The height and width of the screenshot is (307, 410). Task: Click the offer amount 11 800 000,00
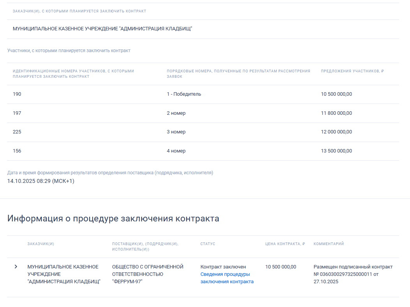pyautogui.click(x=336, y=113)
